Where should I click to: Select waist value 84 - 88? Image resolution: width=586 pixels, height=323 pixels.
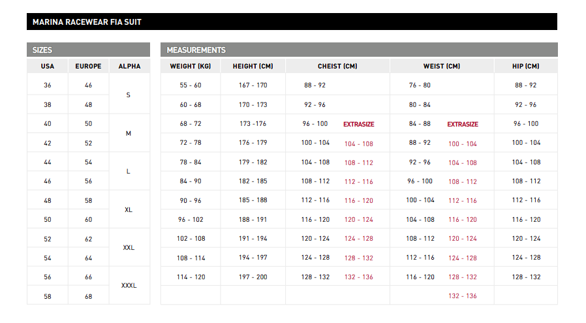click(x=420, y=124)
